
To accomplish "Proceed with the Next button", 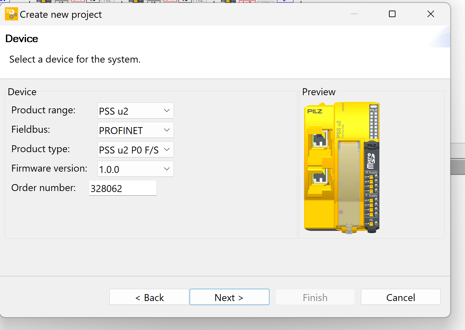I will (x=230, y=297).
